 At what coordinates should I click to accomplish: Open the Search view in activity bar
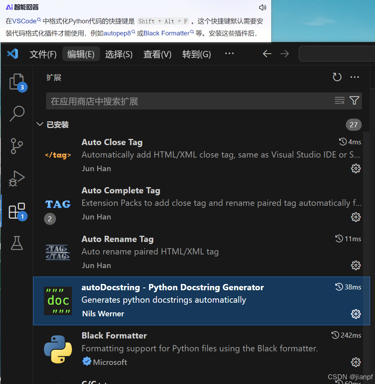coord(17,114)
